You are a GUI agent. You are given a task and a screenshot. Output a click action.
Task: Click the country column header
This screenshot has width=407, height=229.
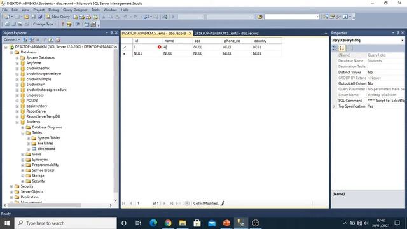(x=266, y=41)
